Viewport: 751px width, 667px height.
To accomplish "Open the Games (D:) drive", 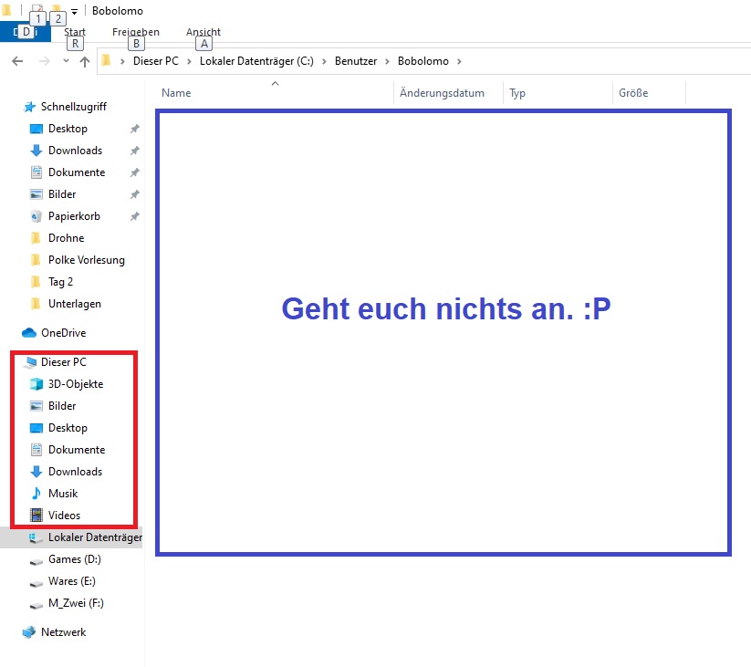I will pos(73,559).
